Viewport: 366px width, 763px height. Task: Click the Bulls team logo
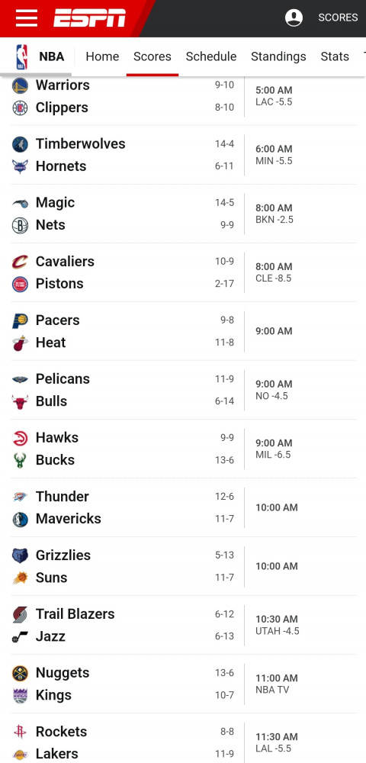pyautogui.click(x=20, y=401)
